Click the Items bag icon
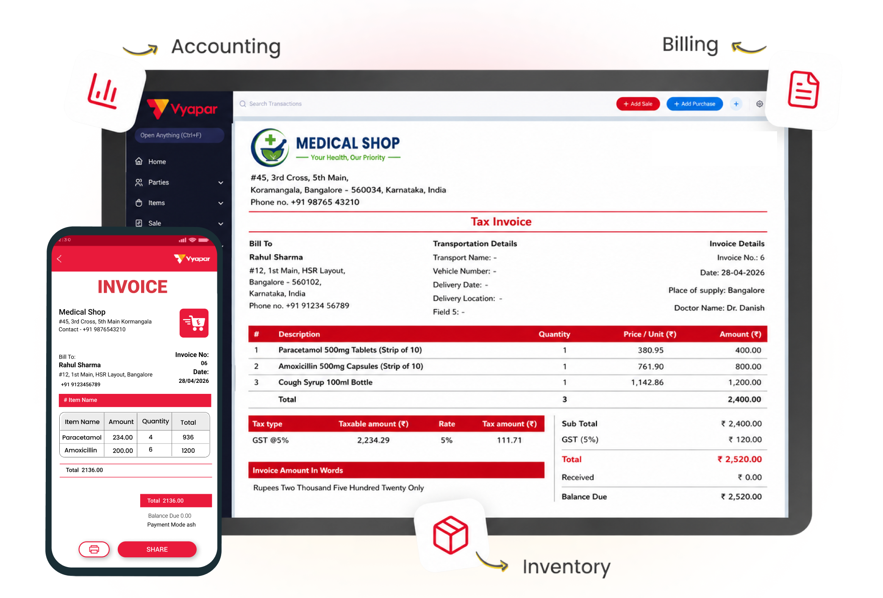 (x=139, y=202)
